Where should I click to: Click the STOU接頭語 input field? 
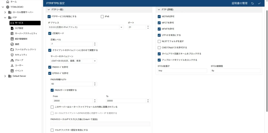point(236,71)
